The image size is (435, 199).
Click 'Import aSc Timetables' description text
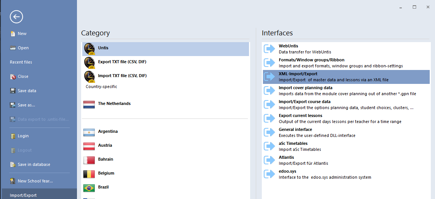tap(300, 149)
